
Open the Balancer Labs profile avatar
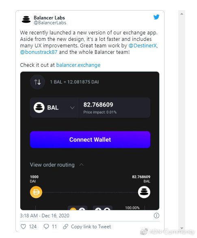(x=26, y=20)
